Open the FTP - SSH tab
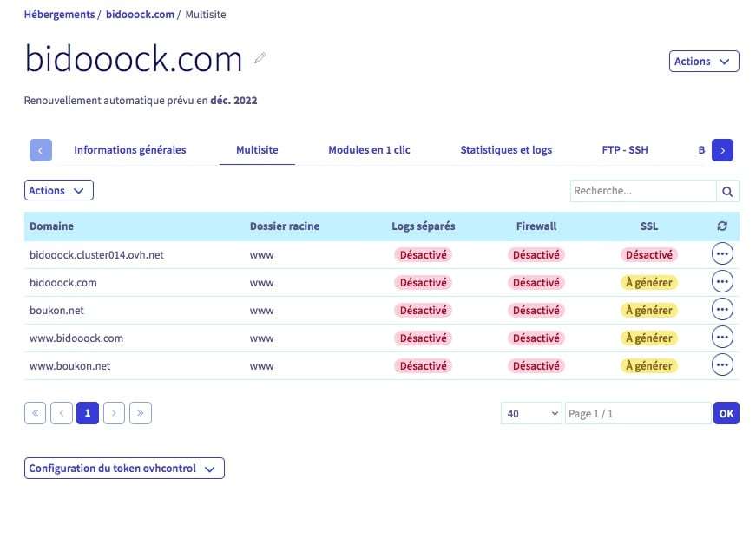 (x=625, y=150)
